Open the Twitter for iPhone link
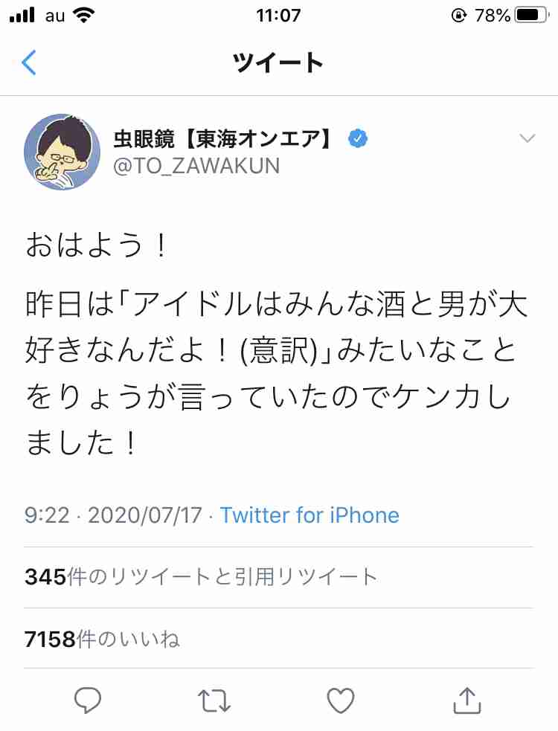This screenshot has height=731, width=558. tap(310, 515)
